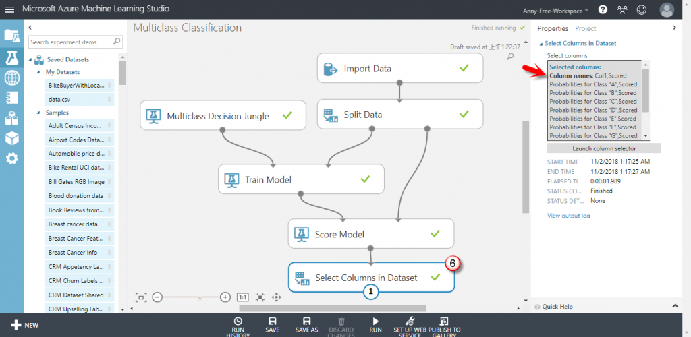Collapse the left module palette chevron
The image size is (691, 337).
30,28
